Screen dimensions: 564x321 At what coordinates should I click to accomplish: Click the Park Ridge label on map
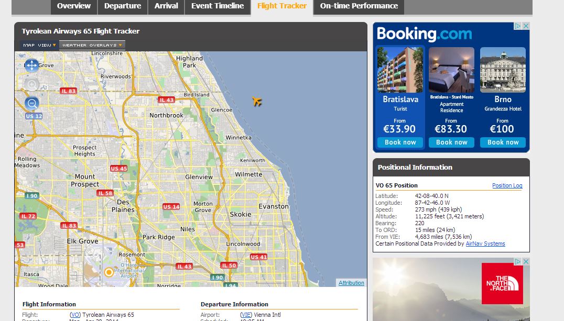click(159, 237)
